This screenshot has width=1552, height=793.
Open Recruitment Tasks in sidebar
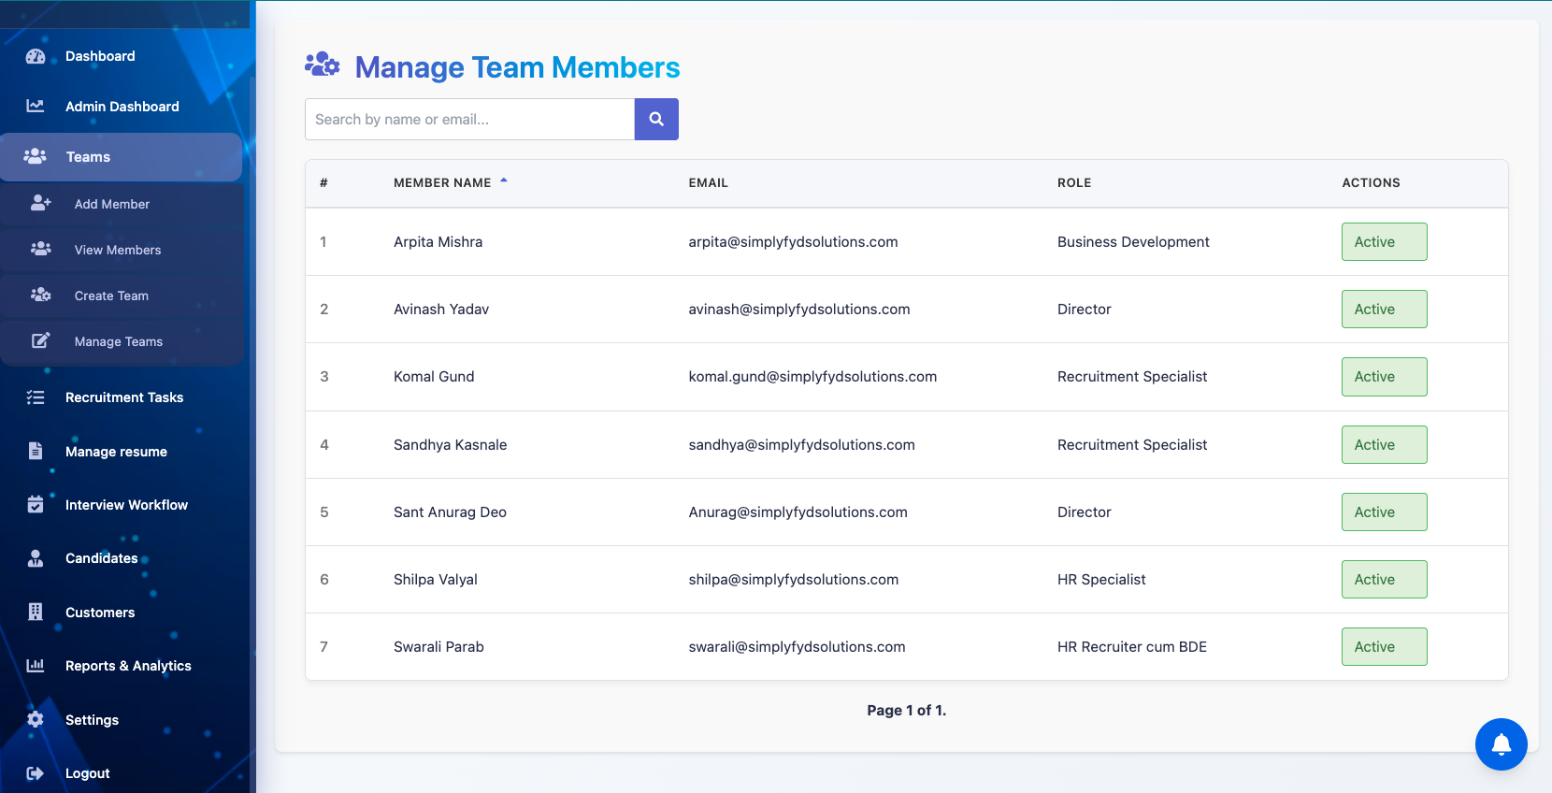click(x=123, y=397)
